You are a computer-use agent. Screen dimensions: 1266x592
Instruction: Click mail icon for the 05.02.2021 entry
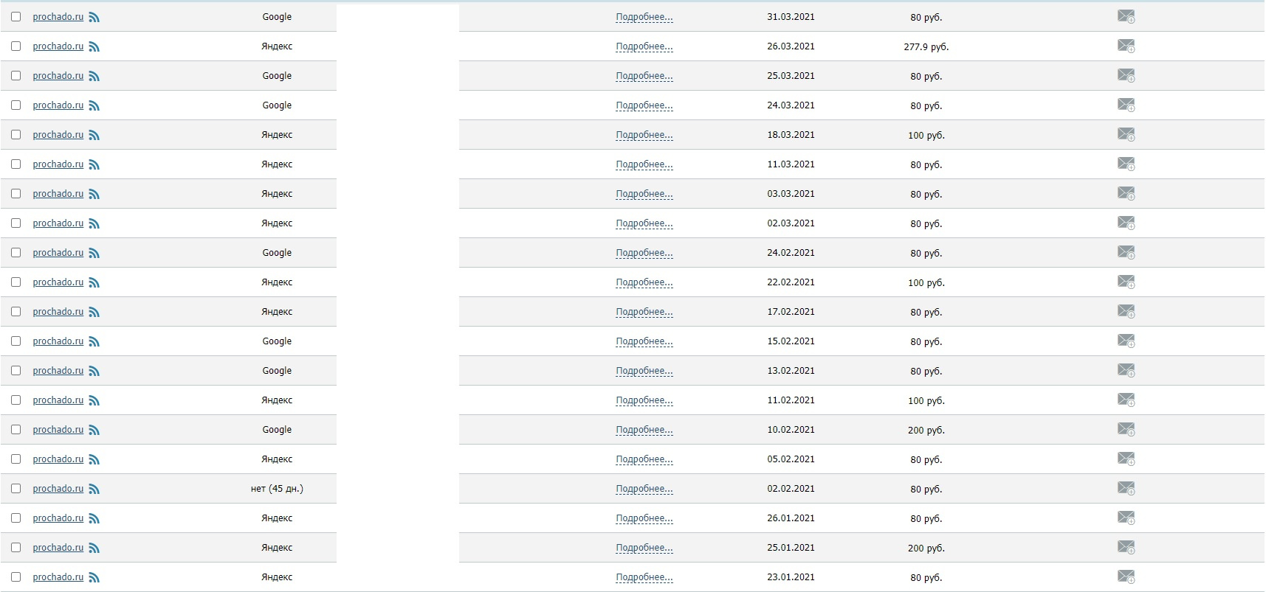[1126, 459]
